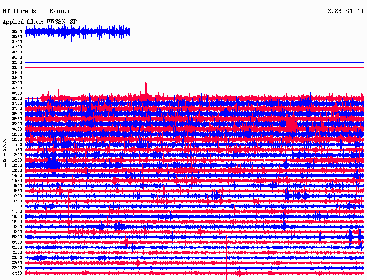Select the 08:00 time label
The height and width of the screenshot is (280, 367).
(x=17, y=114)
